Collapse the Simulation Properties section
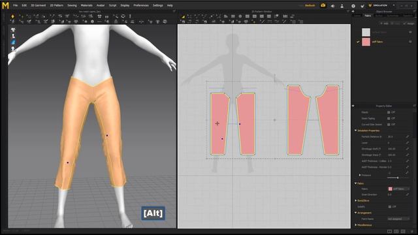The width and height of the screenshot is (418, 235). click(x=355, y=131)
